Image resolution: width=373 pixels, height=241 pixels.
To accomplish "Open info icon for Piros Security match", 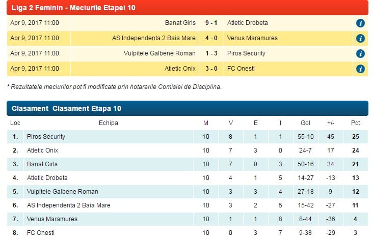I will pos(360,54).
